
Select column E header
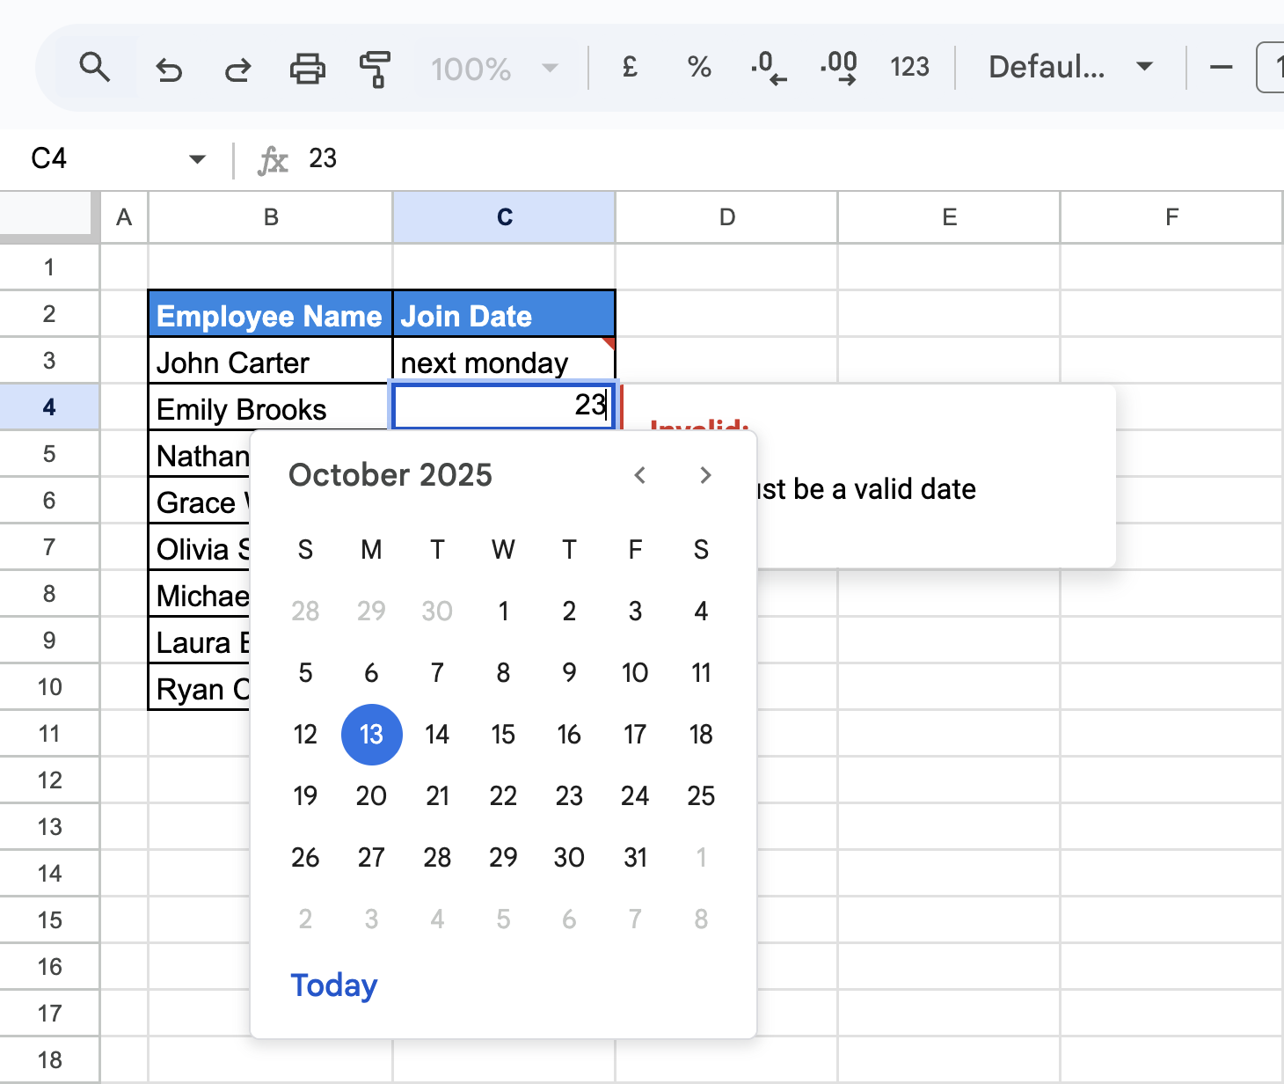click(x=949, y=217)
